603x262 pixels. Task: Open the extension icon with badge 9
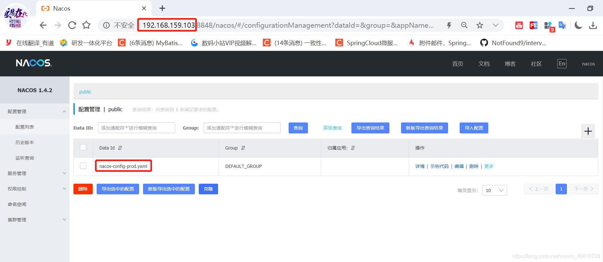(549, 26)
